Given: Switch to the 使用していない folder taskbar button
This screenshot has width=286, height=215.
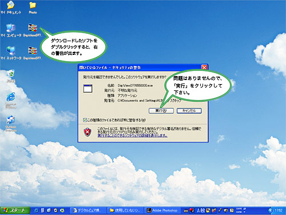Looking at the screenshot, I should pos(125,210).
